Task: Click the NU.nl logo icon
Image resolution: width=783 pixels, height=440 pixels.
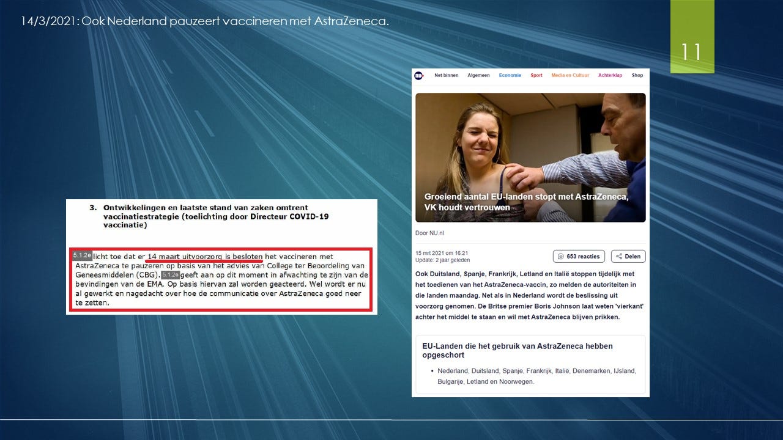Action: (x=418, y=76)
